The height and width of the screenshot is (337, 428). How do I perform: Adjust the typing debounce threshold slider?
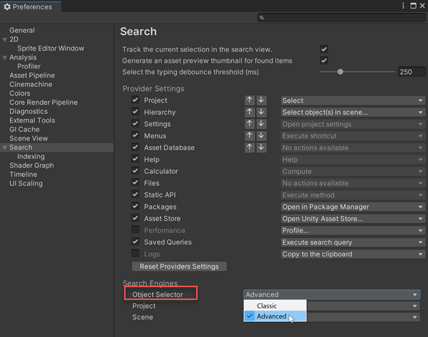click(340, 72)
